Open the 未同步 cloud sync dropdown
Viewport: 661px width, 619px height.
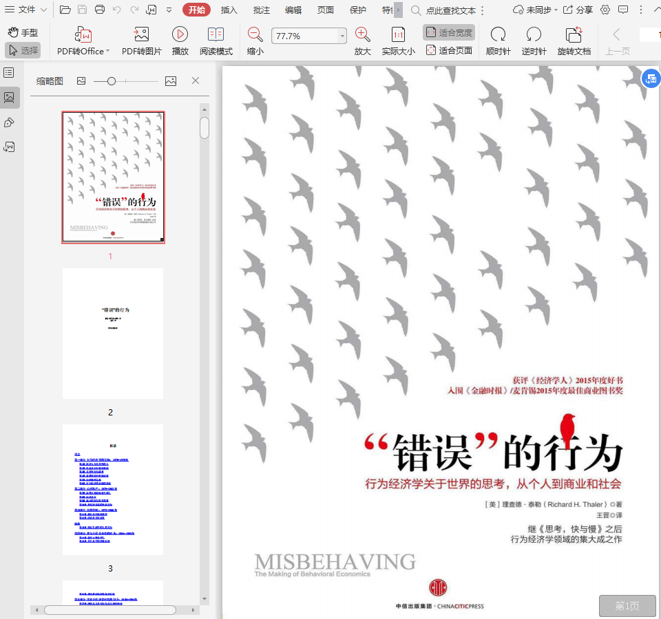pos(534,10)
